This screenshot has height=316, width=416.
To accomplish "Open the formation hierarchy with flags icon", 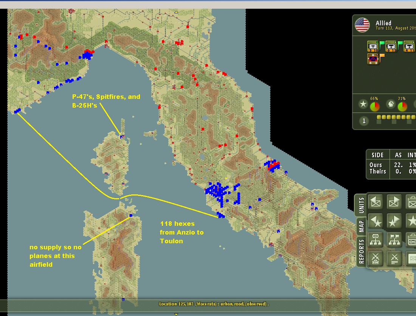I will point(394,240).
